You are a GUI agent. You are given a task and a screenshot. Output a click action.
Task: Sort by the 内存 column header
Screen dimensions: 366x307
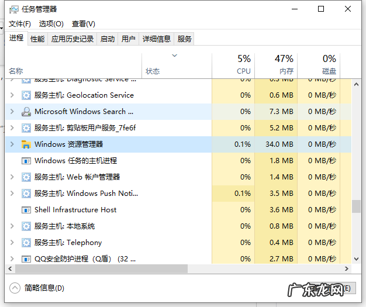(x=276, y=66)
